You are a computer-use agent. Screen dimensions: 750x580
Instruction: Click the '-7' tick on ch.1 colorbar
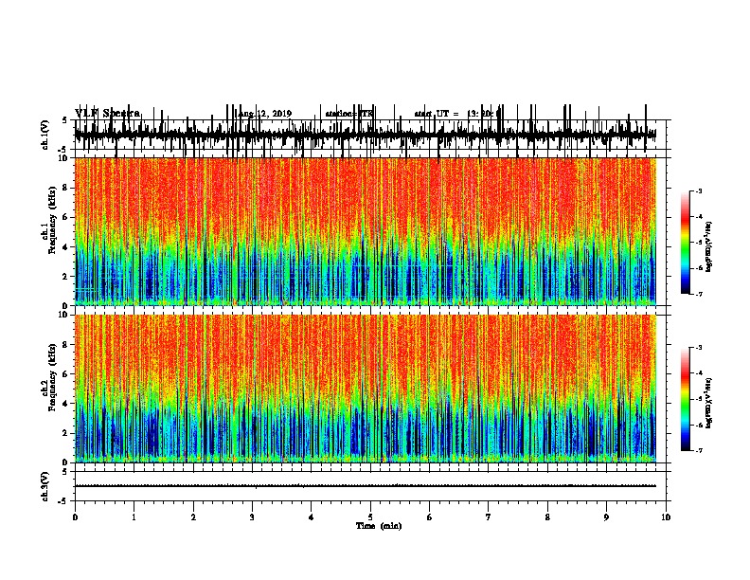698,294
